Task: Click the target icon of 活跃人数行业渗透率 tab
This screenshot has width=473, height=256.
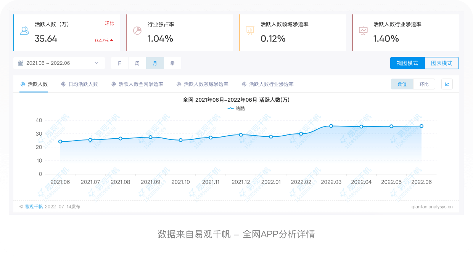Action: click(244, 84)
